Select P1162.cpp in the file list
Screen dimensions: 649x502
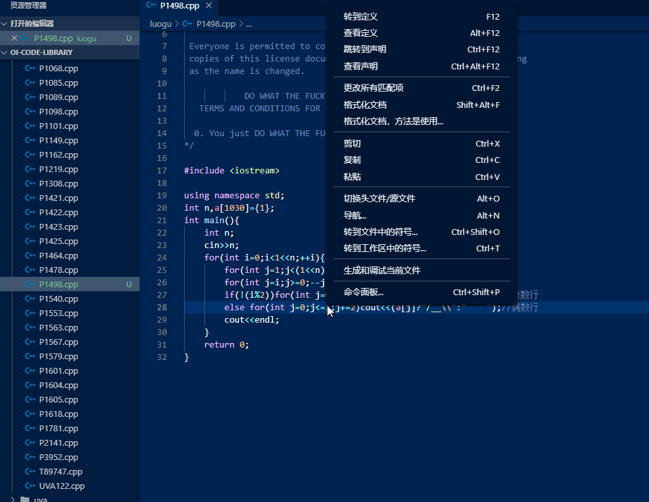coord(58,154)
